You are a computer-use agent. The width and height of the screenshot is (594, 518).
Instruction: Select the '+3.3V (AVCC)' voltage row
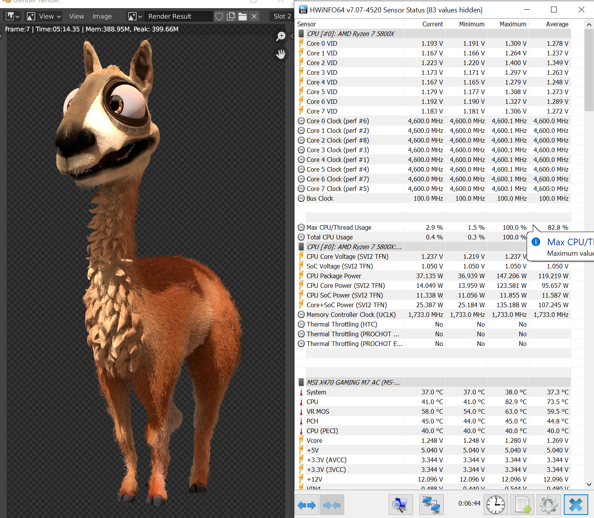coord(433,460)
